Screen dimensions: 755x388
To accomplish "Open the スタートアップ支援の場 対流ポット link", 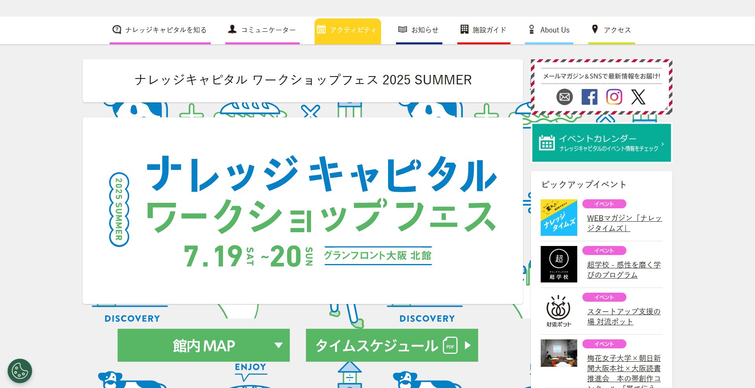I will pos(624,316).
